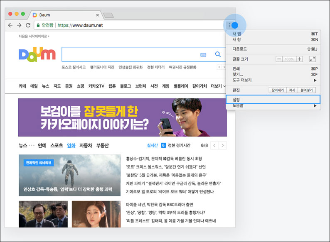Click the 실시간 trending label
330x242 pixels.
(153, 145)
